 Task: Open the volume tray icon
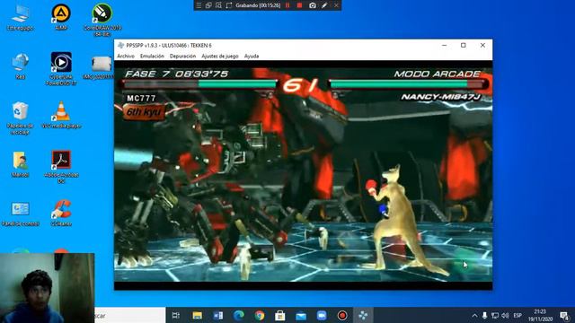(505, 315)
